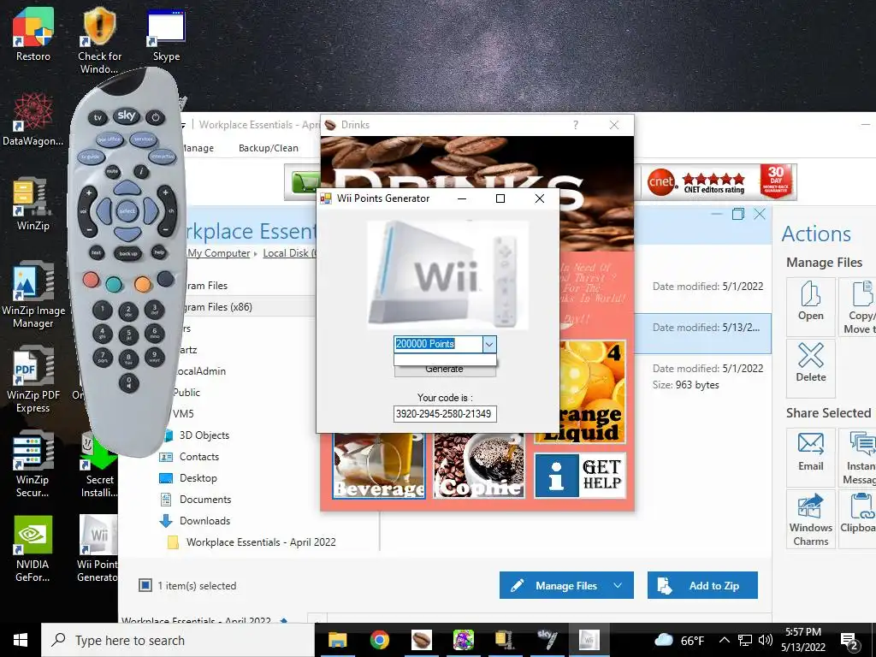Select Workplace Essentials - April 2022 folder
Image resolution: width=876 pixels, height=657 pixels.
coord(261,542)
